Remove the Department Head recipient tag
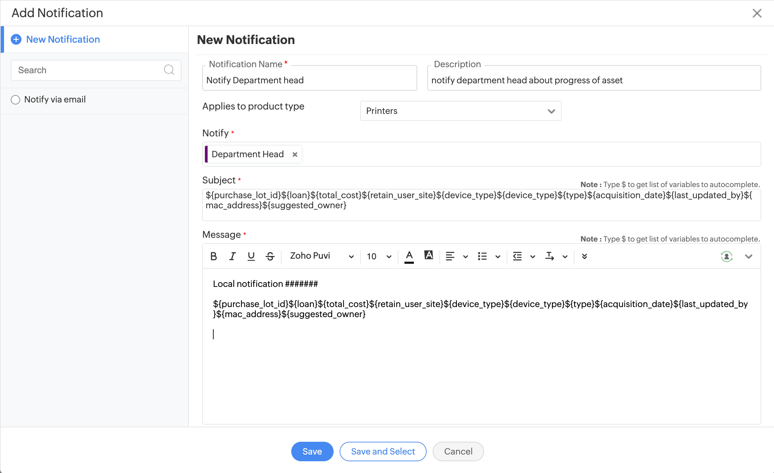774x473 pixels. [295, 155]
